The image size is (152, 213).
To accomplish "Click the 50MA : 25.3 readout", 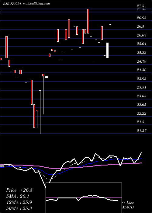I will pos(19,208).
